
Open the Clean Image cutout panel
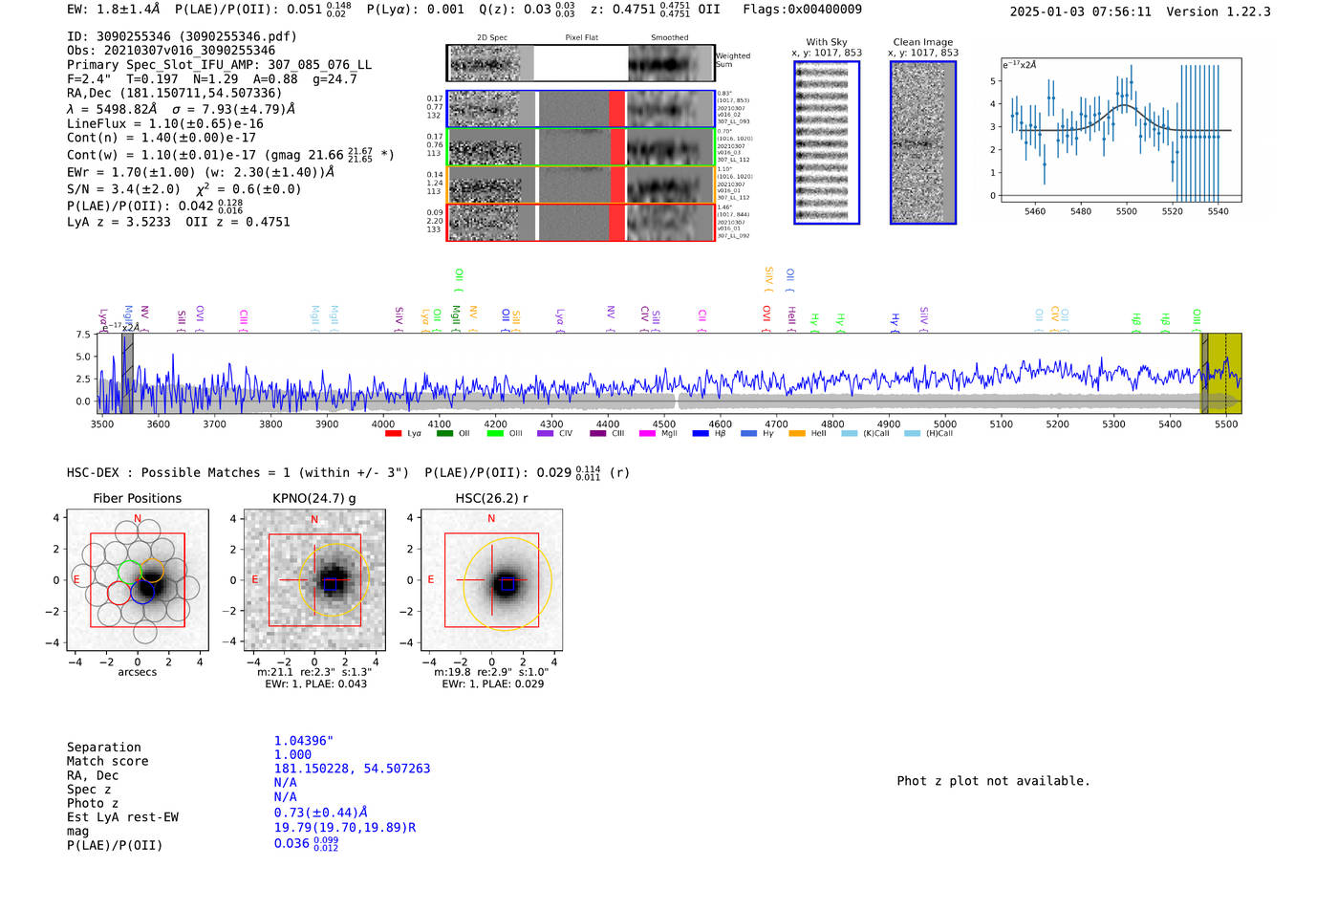pyautogui.click(x=923, y=142)
